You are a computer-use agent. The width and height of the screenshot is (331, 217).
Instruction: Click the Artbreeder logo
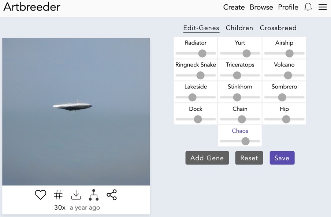[x=32, y=7]
